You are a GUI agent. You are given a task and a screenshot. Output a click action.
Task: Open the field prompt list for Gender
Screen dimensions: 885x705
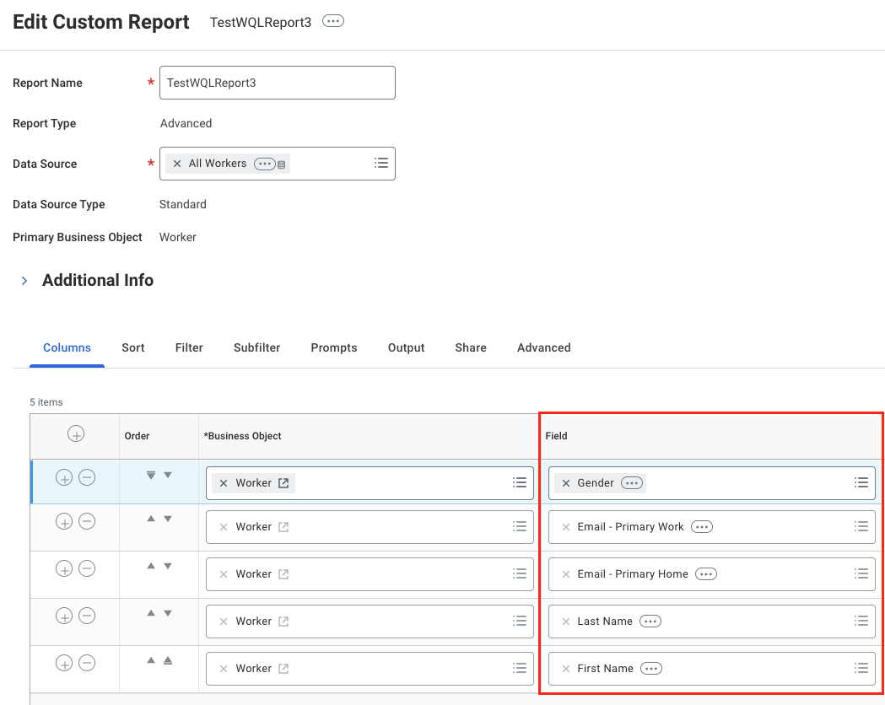[x=861, y=482]
